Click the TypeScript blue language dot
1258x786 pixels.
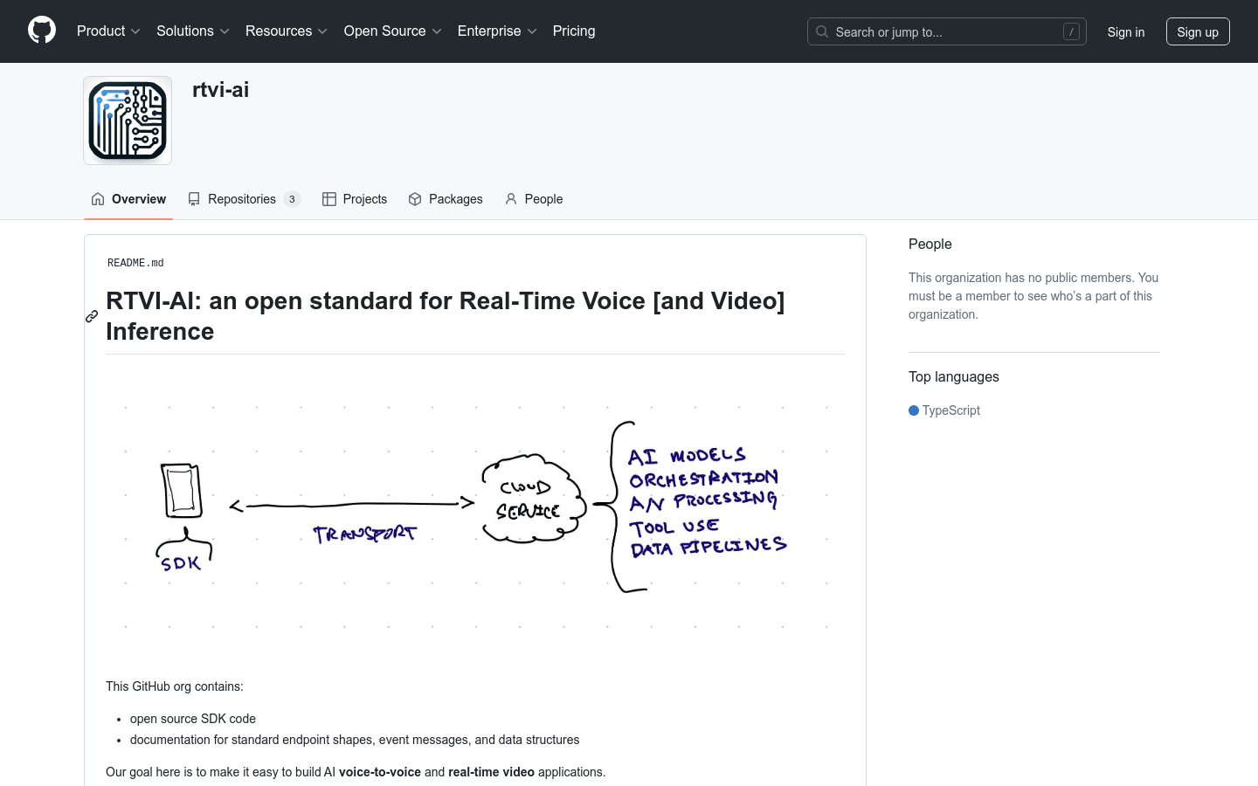tap(914, 410)
